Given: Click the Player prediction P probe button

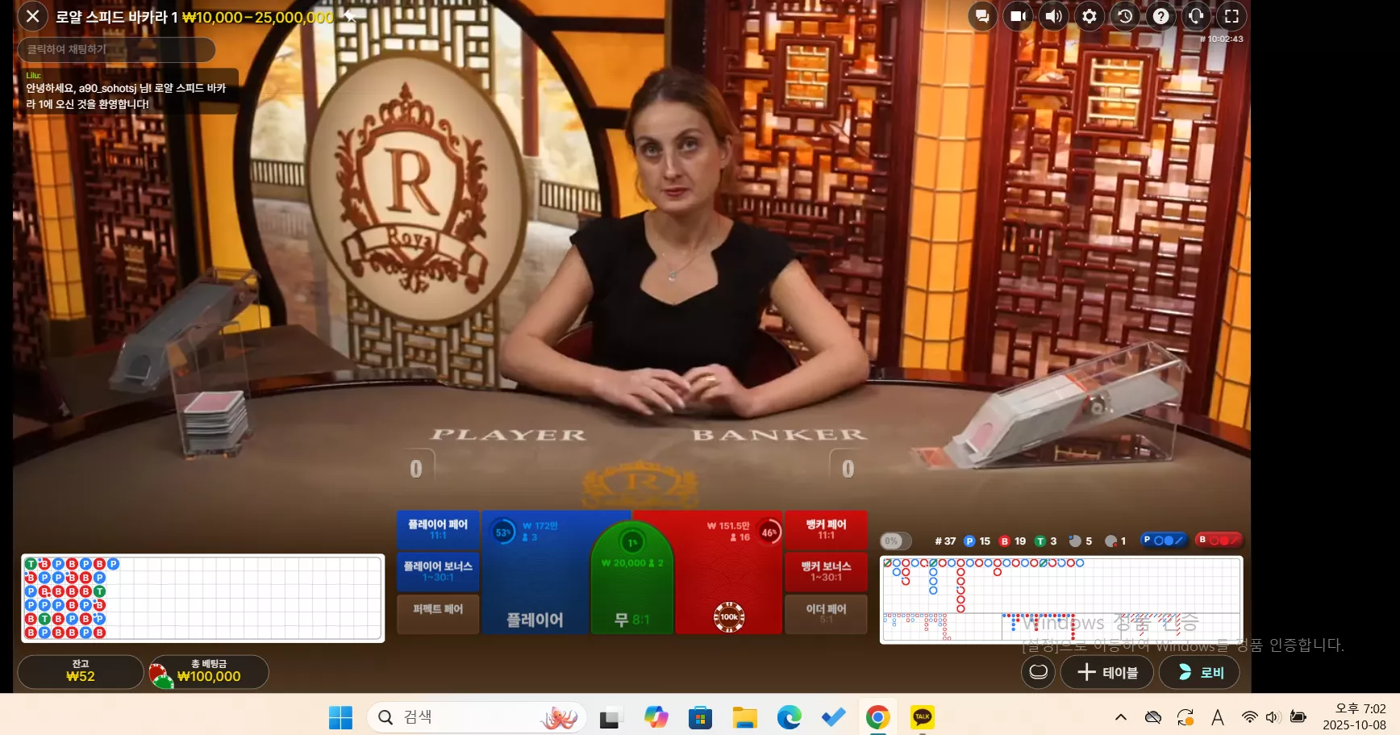Looking at the screenshot, I should click(x=1164, y=540).
